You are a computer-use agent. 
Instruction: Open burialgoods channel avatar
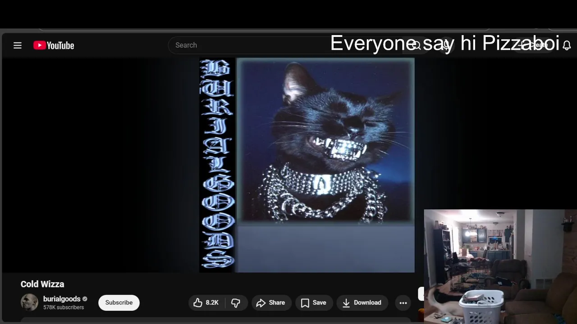click(x=29, y=302)
